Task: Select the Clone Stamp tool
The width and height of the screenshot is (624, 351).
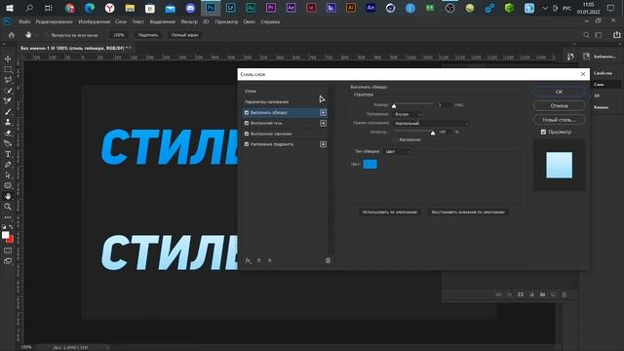Action: click(x=8, y=122)
